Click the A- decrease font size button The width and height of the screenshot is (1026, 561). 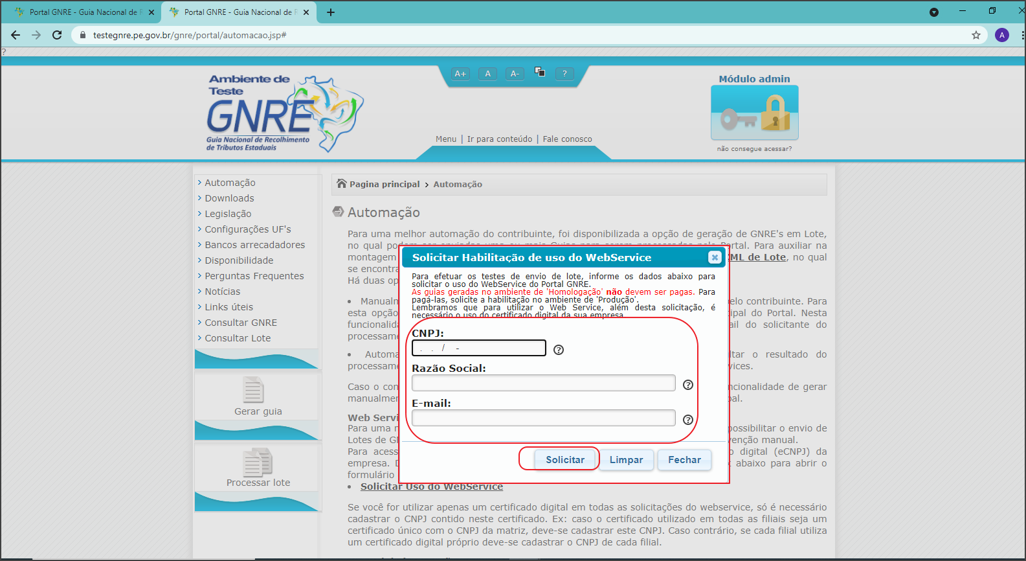[x=515, y=74]
